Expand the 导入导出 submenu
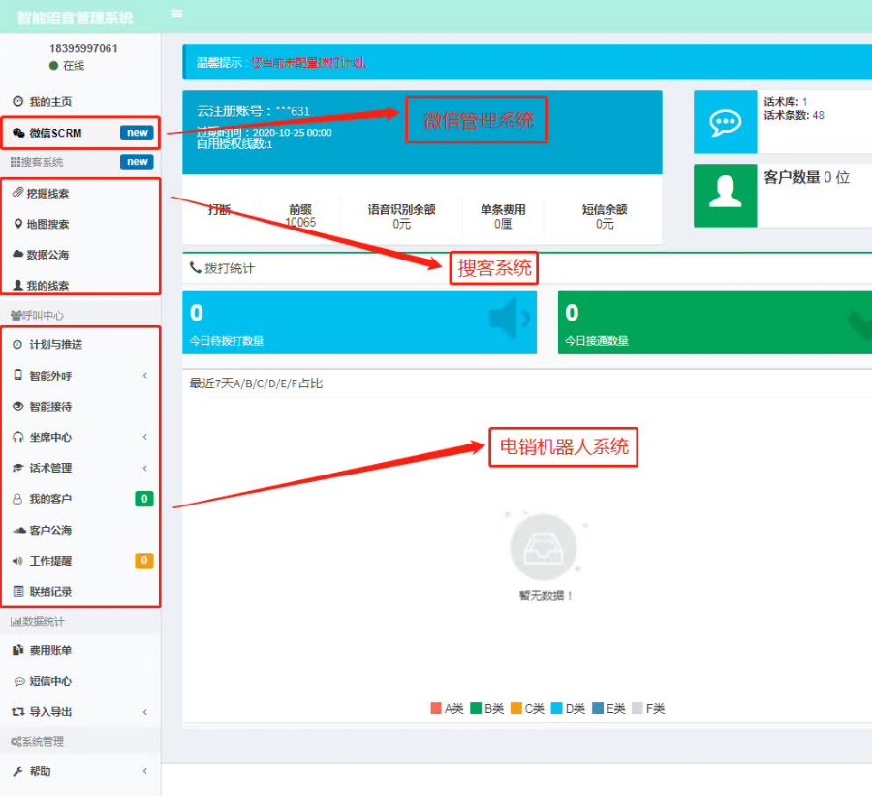 point(144,712)
